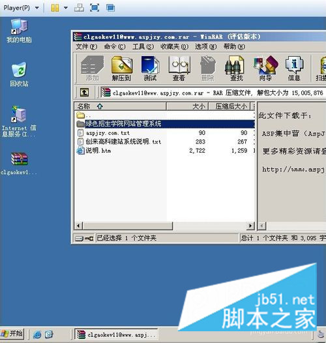
Task: Show archive 信息 (Info) icon
Action: click(294, 68)
